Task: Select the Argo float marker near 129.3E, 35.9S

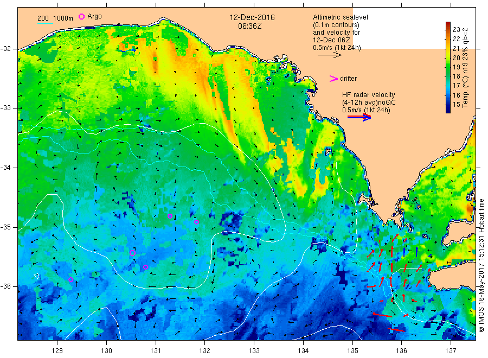Action: pos(70,279)
